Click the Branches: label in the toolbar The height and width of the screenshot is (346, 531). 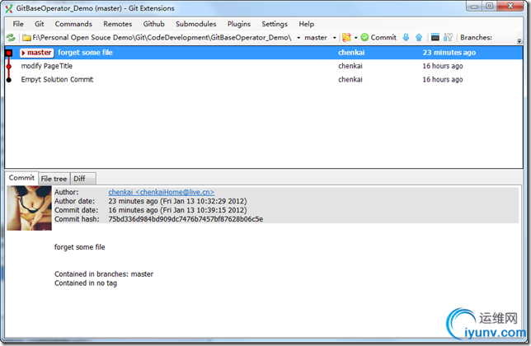[476, 38]
